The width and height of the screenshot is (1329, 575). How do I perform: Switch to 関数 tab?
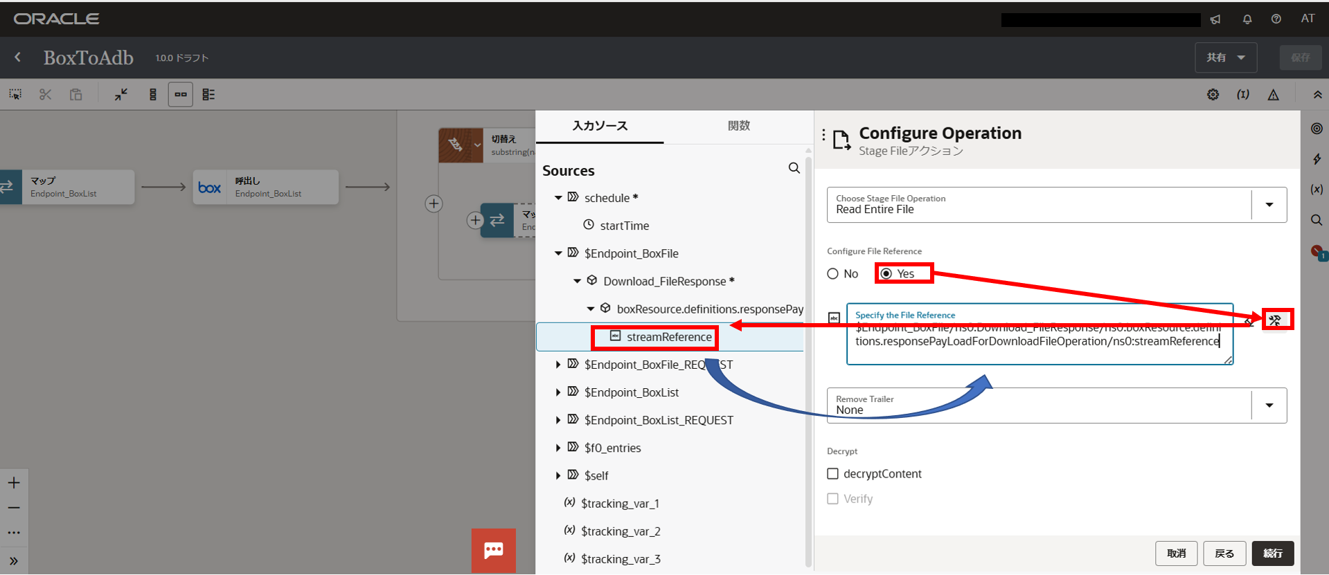(x=739, y=126)
